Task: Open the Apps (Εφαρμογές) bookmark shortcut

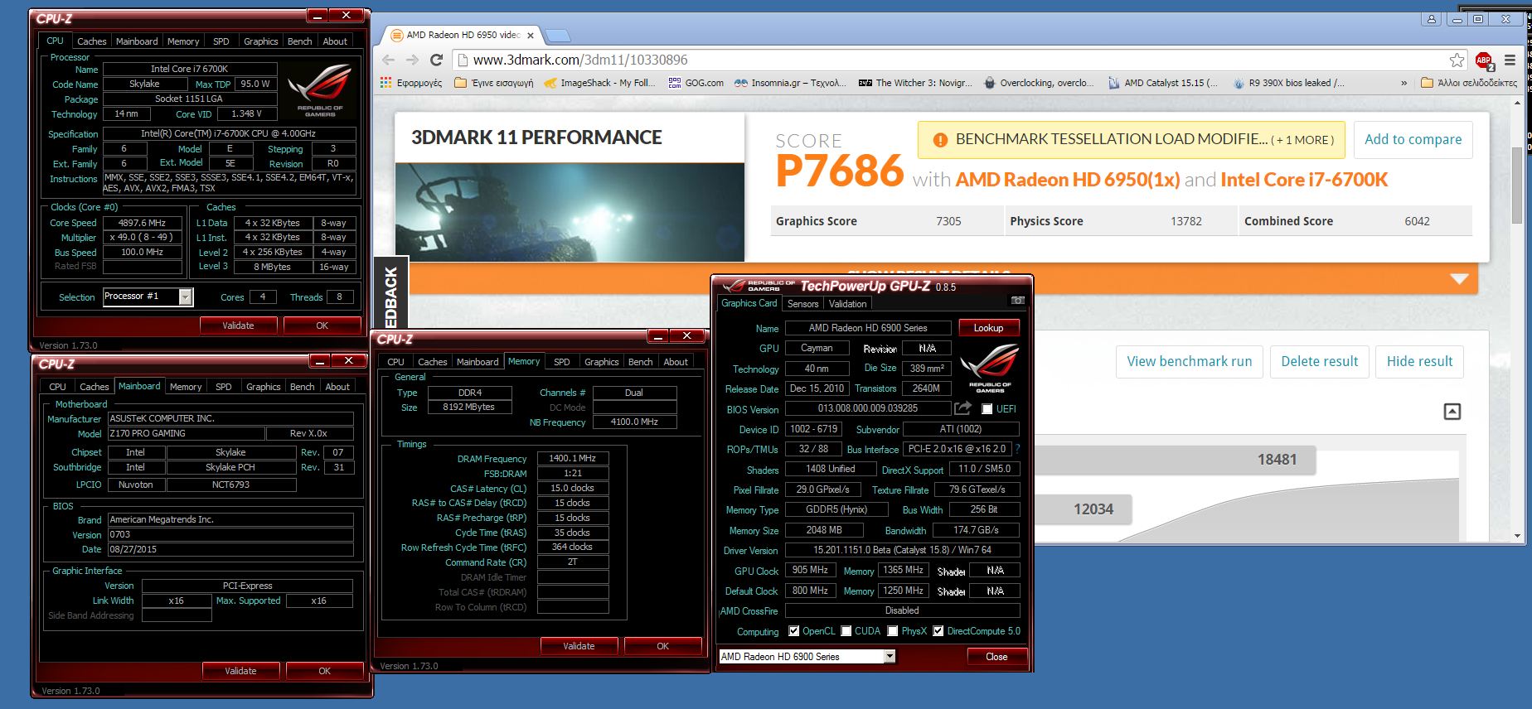Action: click(411, 83)
